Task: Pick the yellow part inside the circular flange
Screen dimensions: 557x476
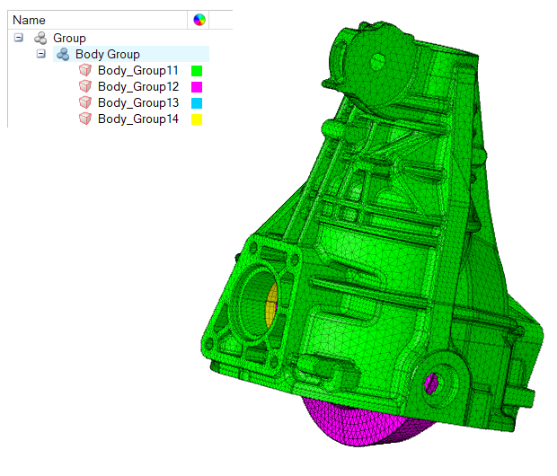Action: pyautogui.click(x=271, y=305)
